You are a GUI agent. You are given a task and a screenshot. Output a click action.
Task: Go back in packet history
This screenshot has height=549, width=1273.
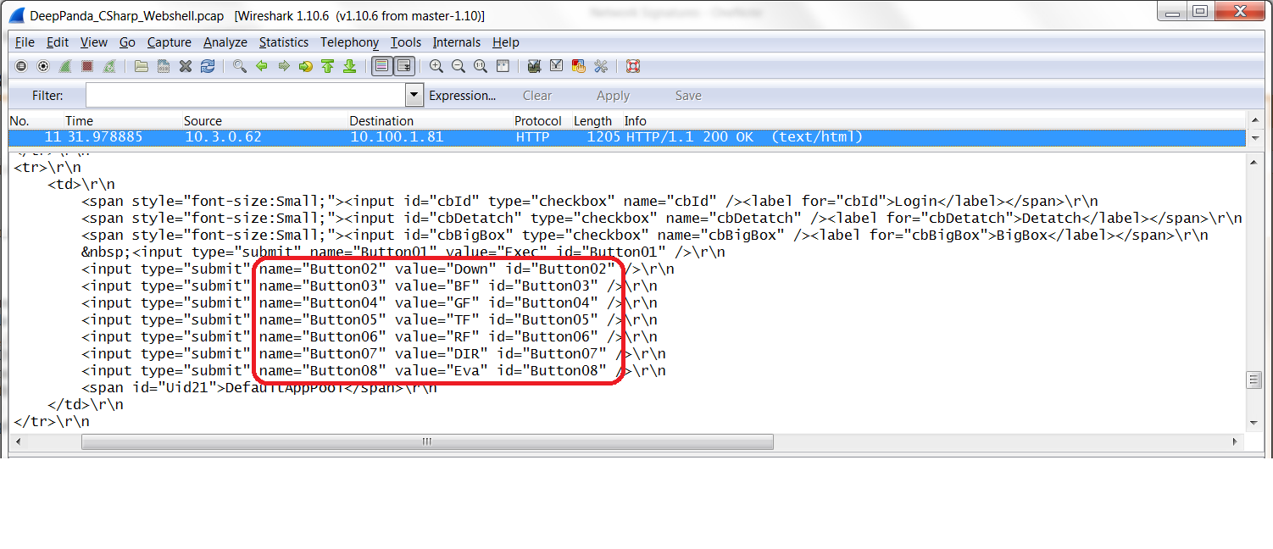click(262, 66)
